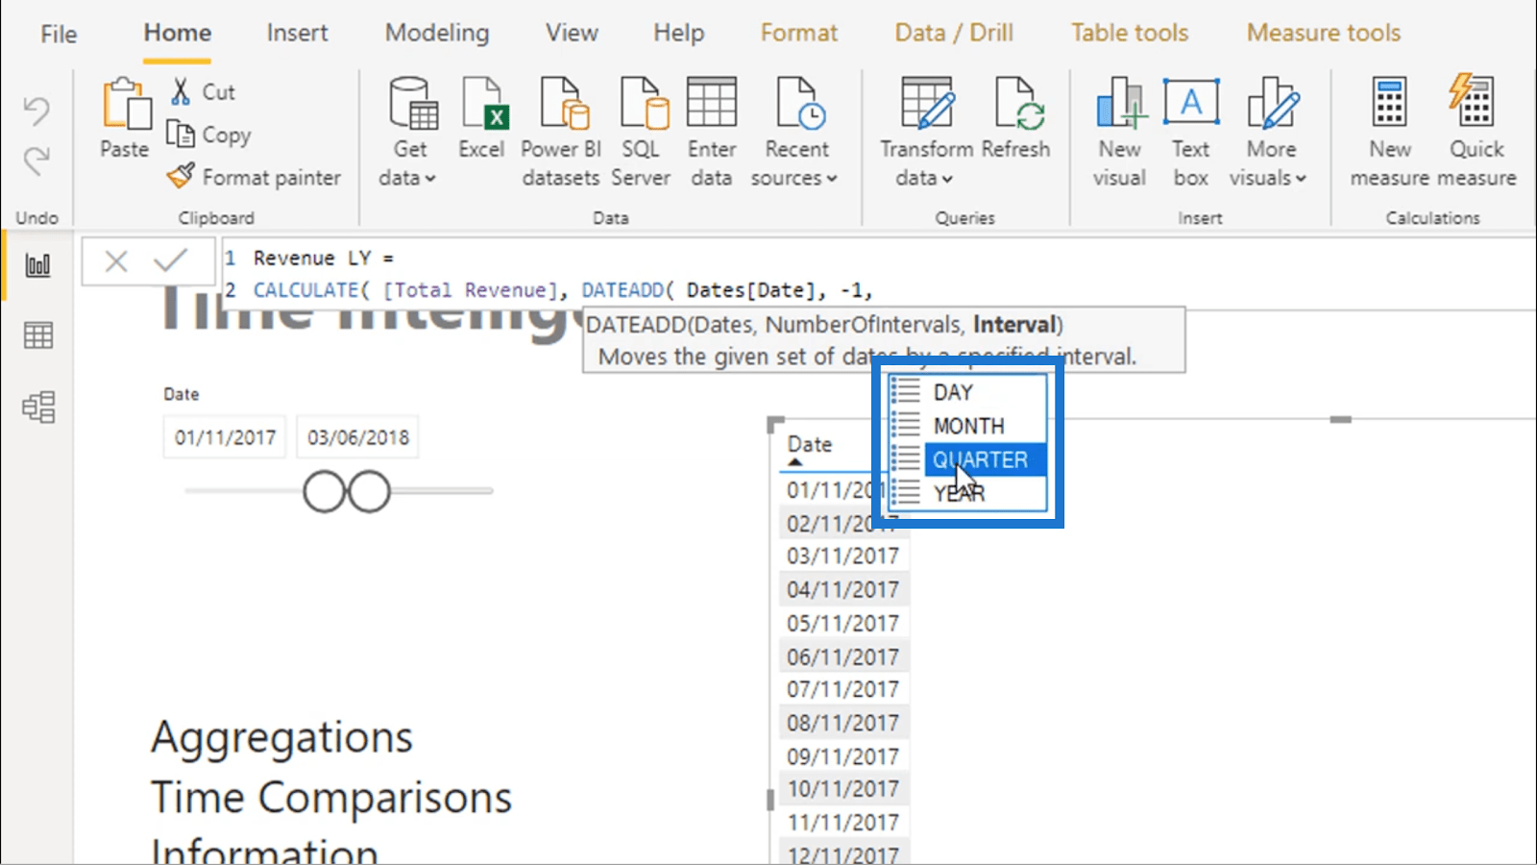Expand the More visuals dropdown
Image resolution: width=1537 pixels, height=865 pixels.
(x=1270, y=133)
